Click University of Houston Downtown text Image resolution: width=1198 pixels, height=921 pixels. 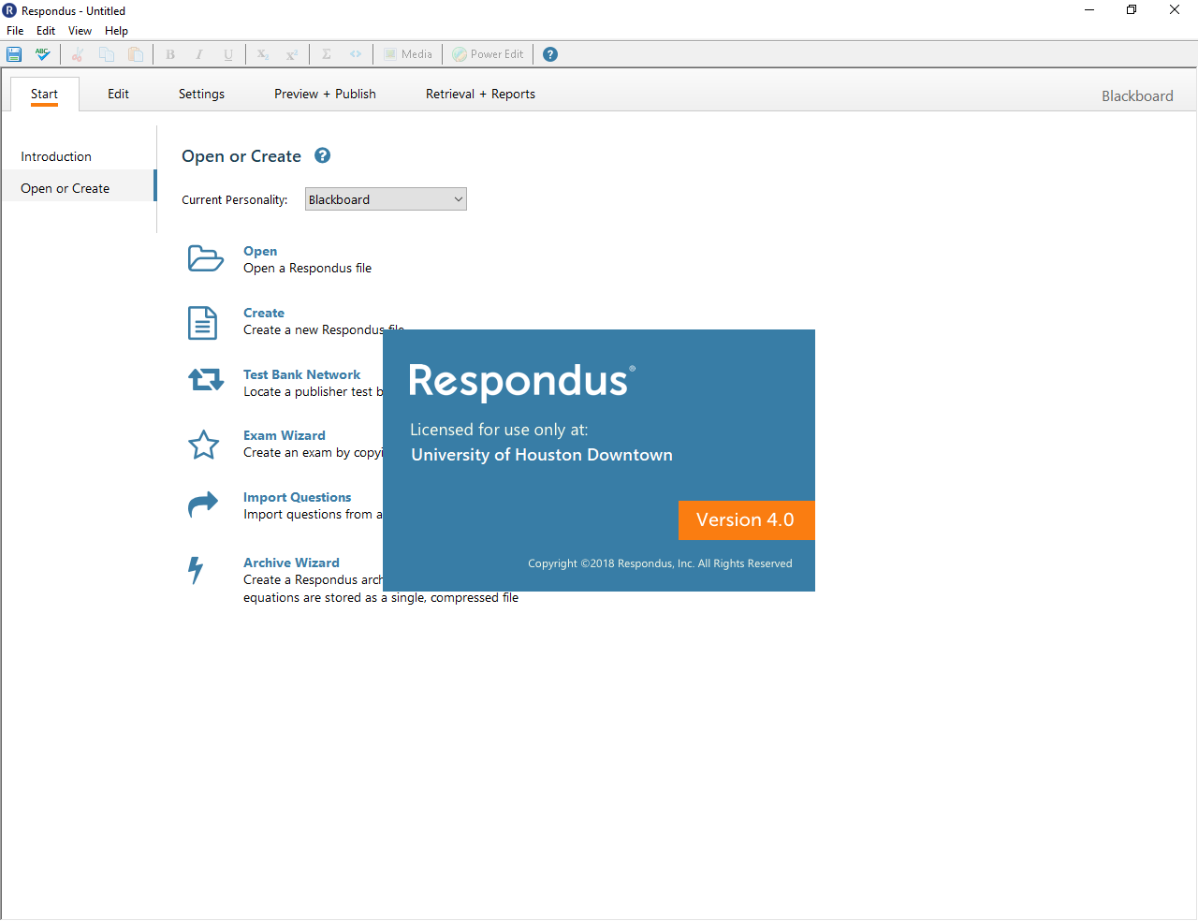point(542,455)
